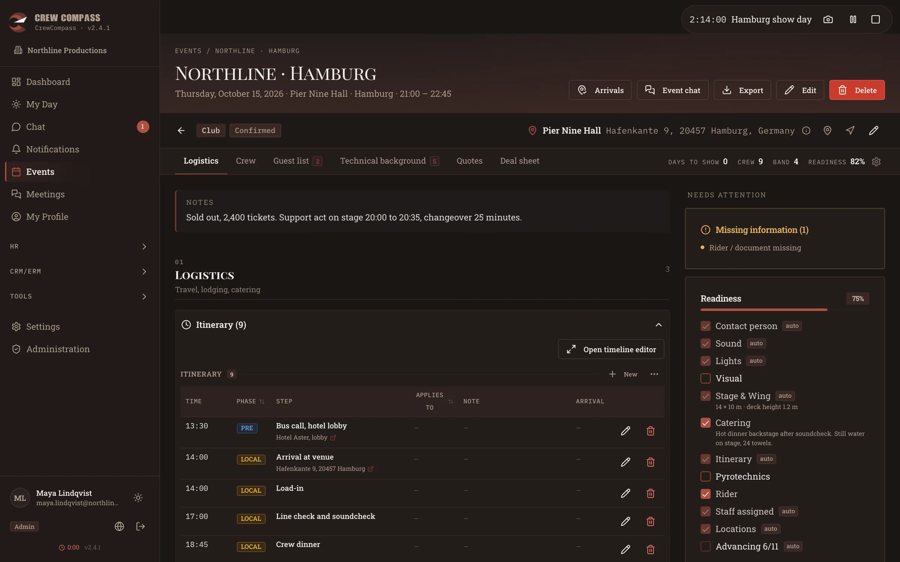Viewport: 900px width, 562px height.
Task: Open Event chat
Action: coord(672,90)
